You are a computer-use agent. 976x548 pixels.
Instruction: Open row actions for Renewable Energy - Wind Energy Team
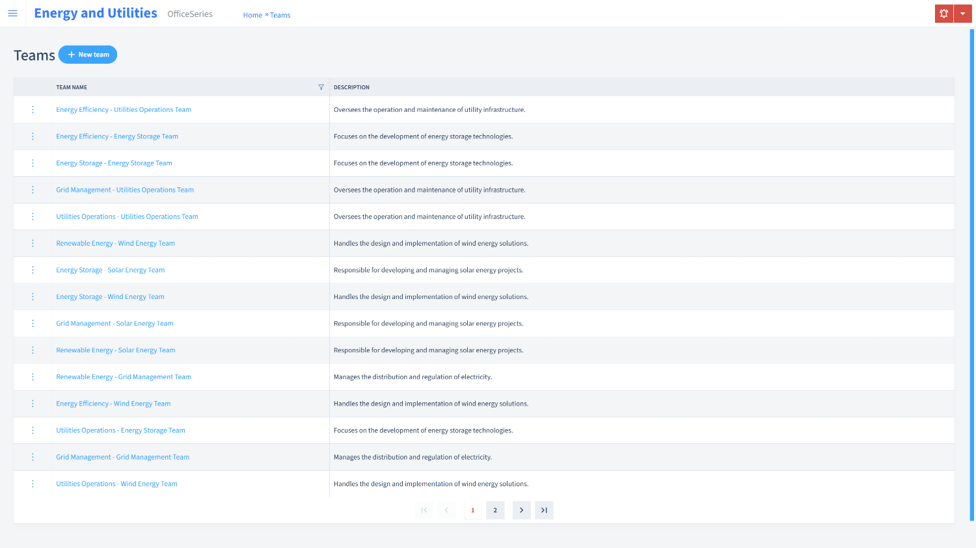click(33, 243)
